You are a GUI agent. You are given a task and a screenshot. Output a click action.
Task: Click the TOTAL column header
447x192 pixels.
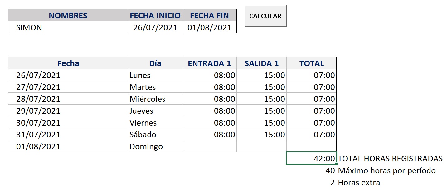tap(311, 63)
